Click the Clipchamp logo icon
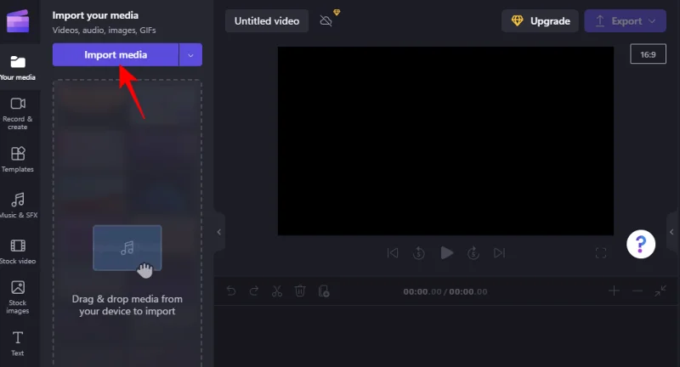The image size is (680, 367). click(18, 20)
